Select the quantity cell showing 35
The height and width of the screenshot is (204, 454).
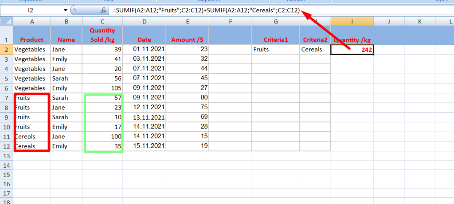102,146
